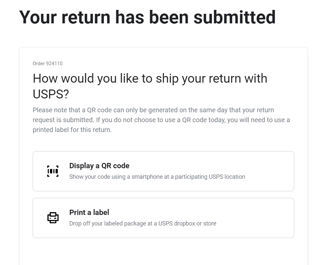Click the 'Your return has been submitted' title

(147, 17)
